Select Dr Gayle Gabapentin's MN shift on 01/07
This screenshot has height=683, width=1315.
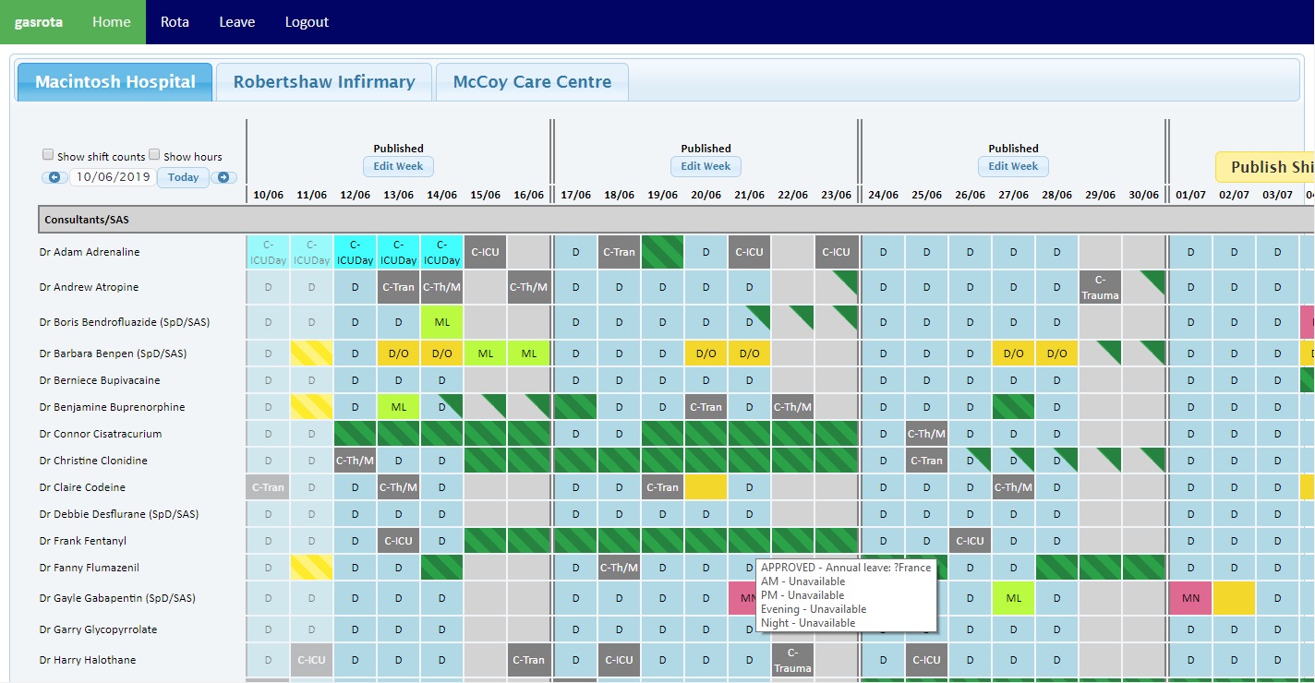point(1190,598)
